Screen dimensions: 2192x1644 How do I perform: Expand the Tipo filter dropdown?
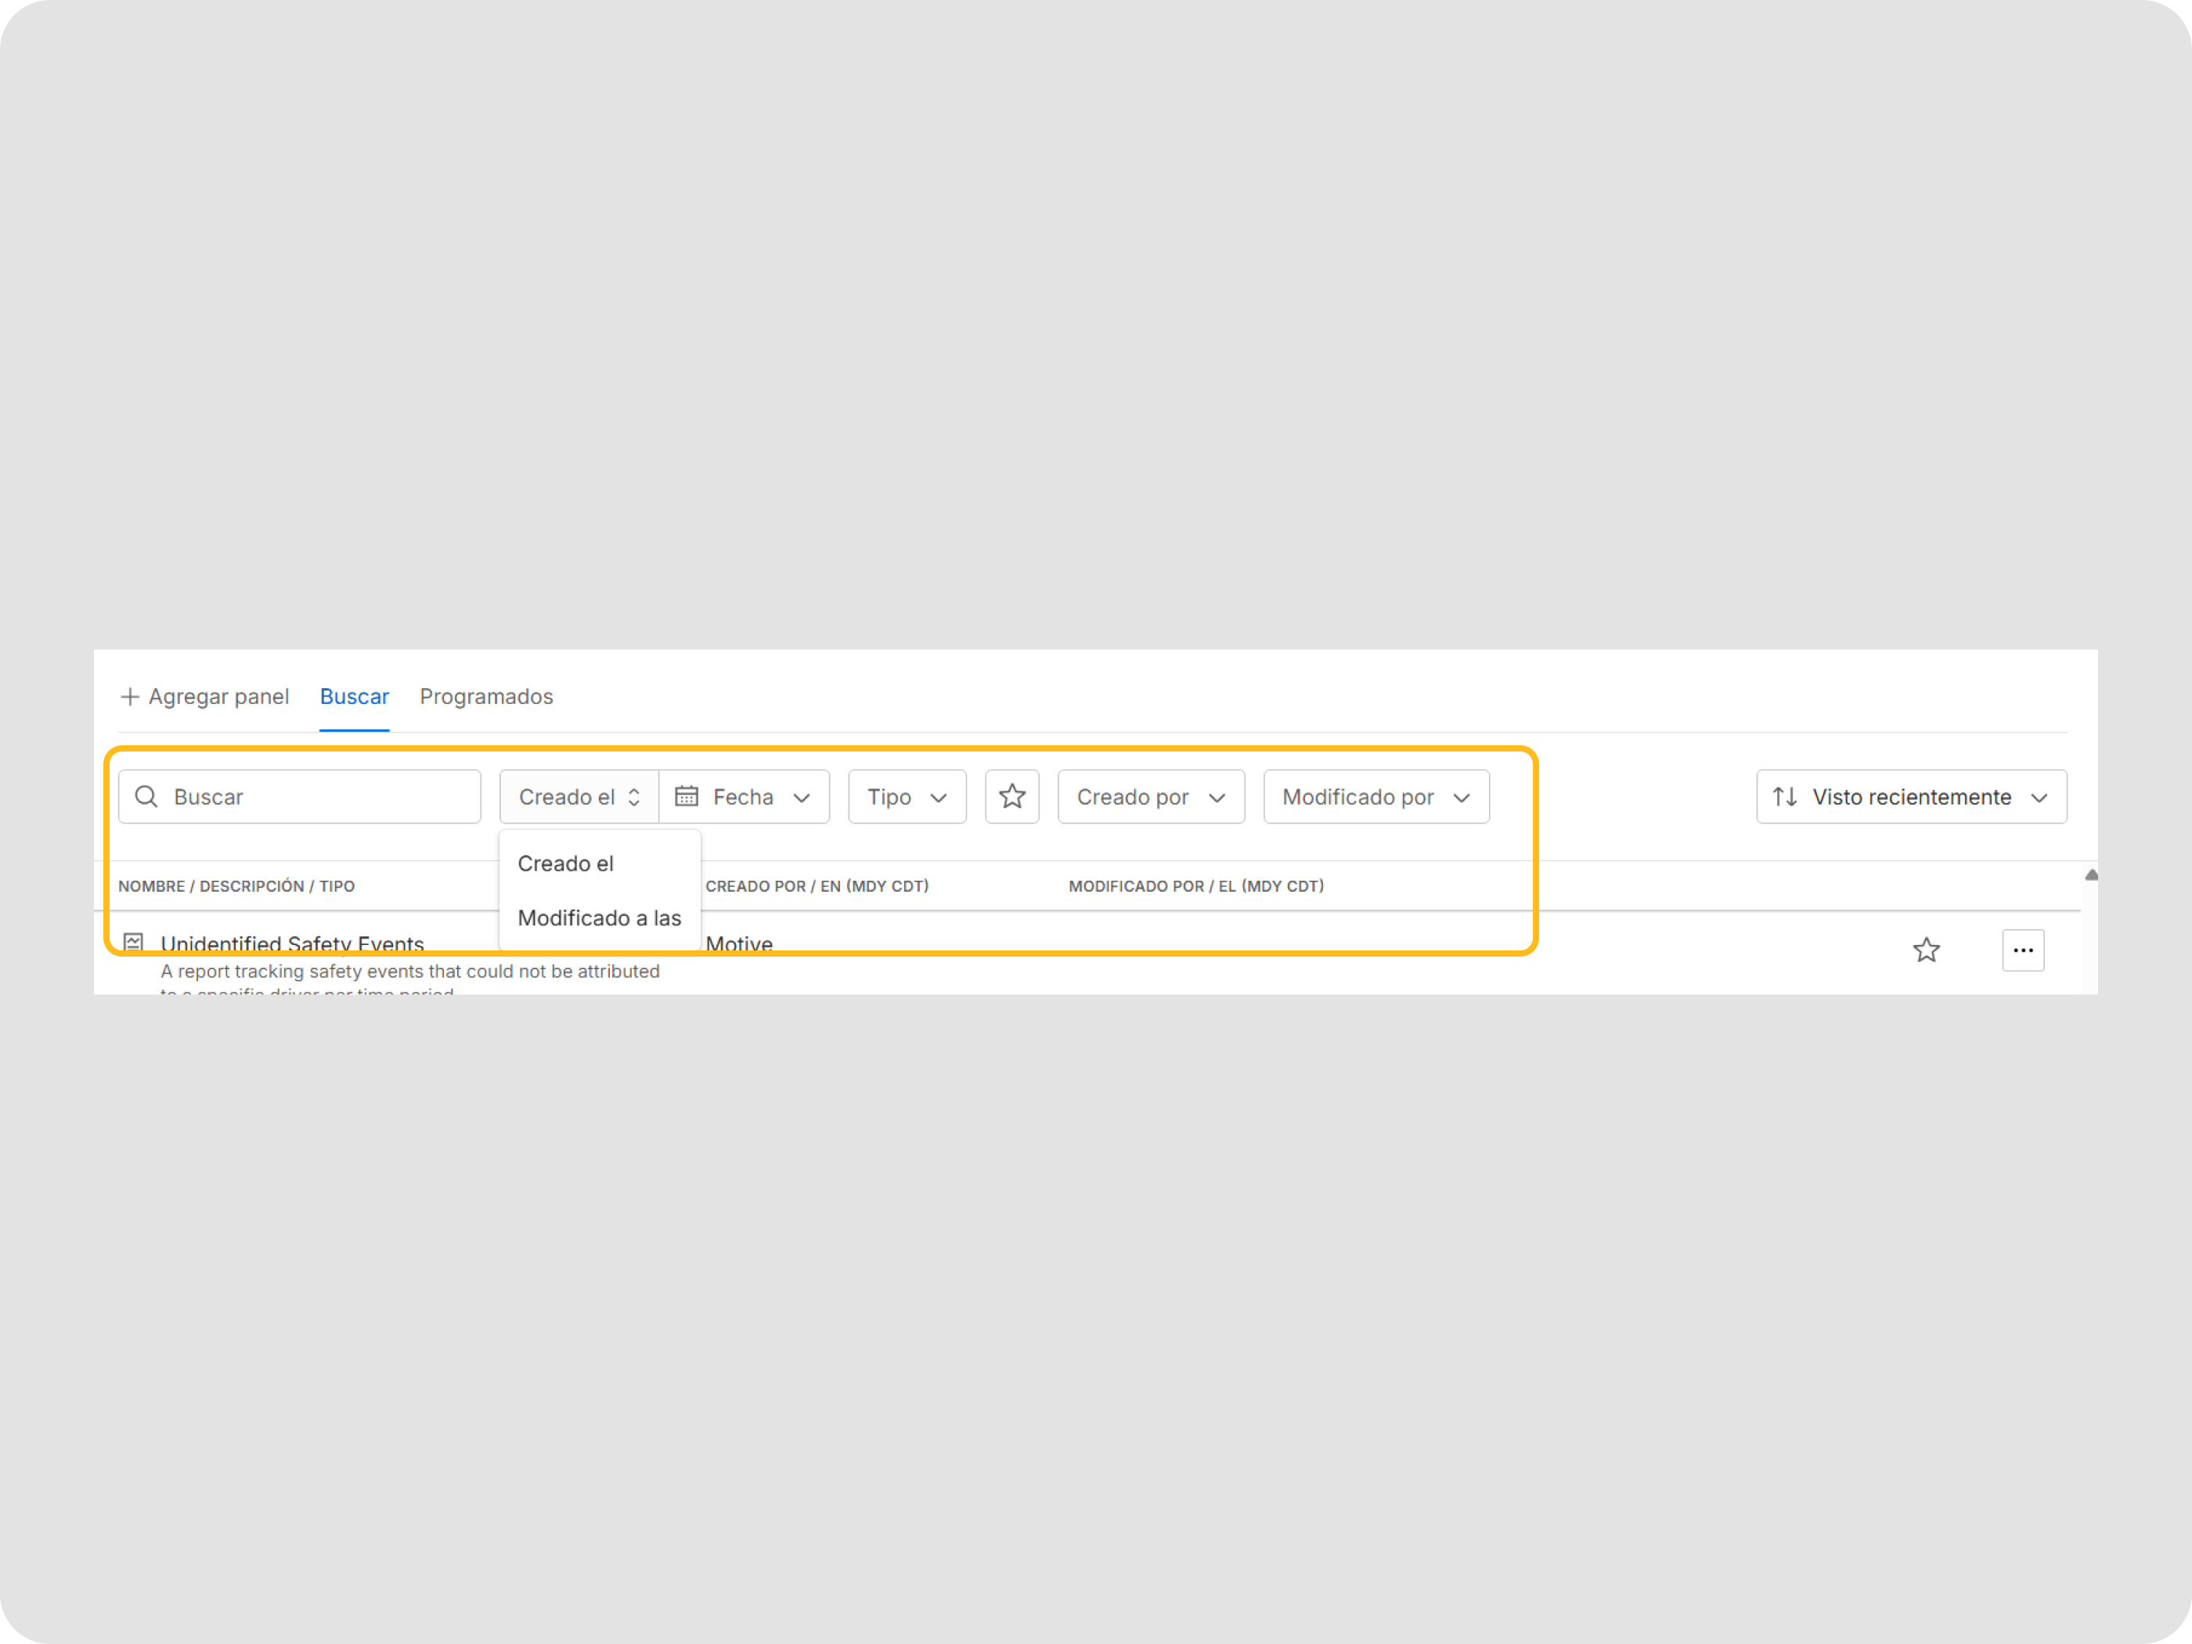click(907, 797)
